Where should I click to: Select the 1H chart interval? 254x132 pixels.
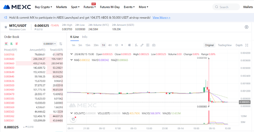pos(103,45)
